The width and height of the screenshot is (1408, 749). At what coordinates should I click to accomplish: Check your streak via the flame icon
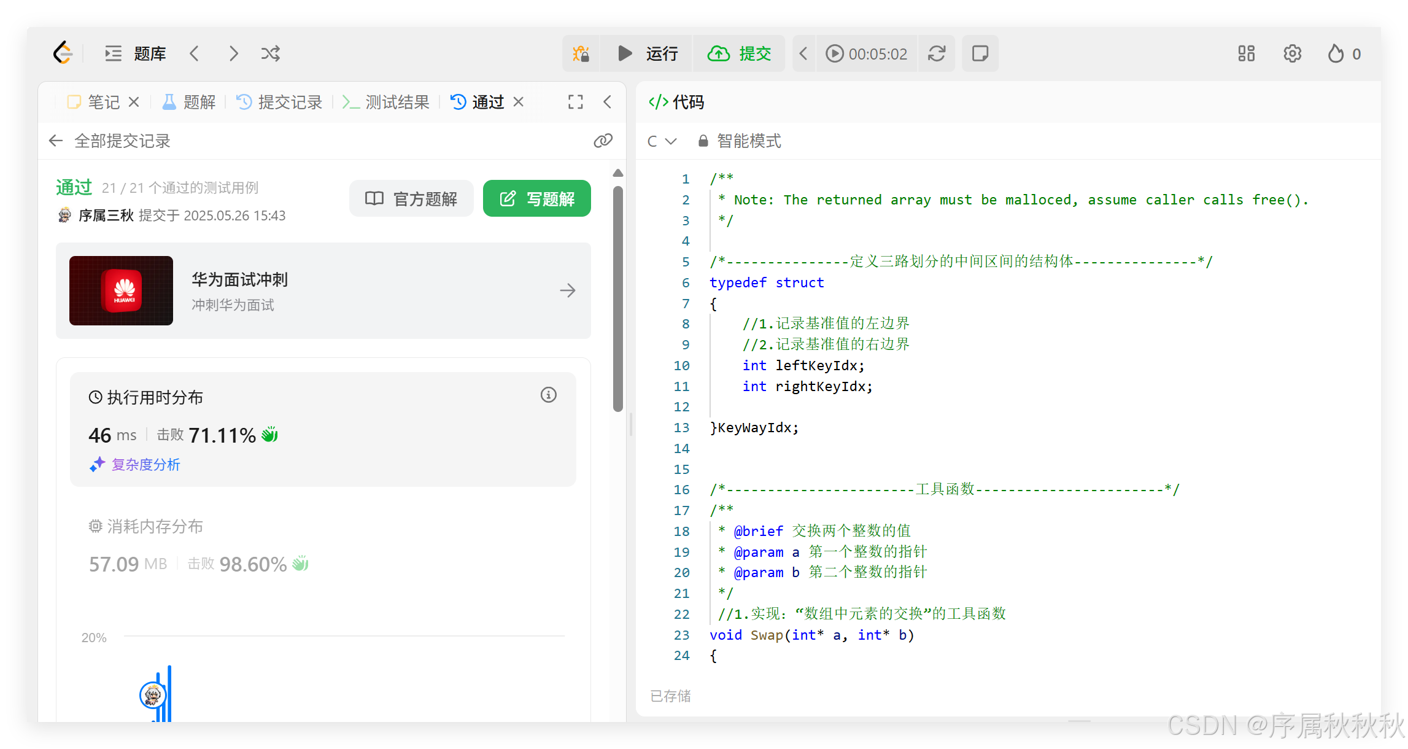(x=1336, y=53)
